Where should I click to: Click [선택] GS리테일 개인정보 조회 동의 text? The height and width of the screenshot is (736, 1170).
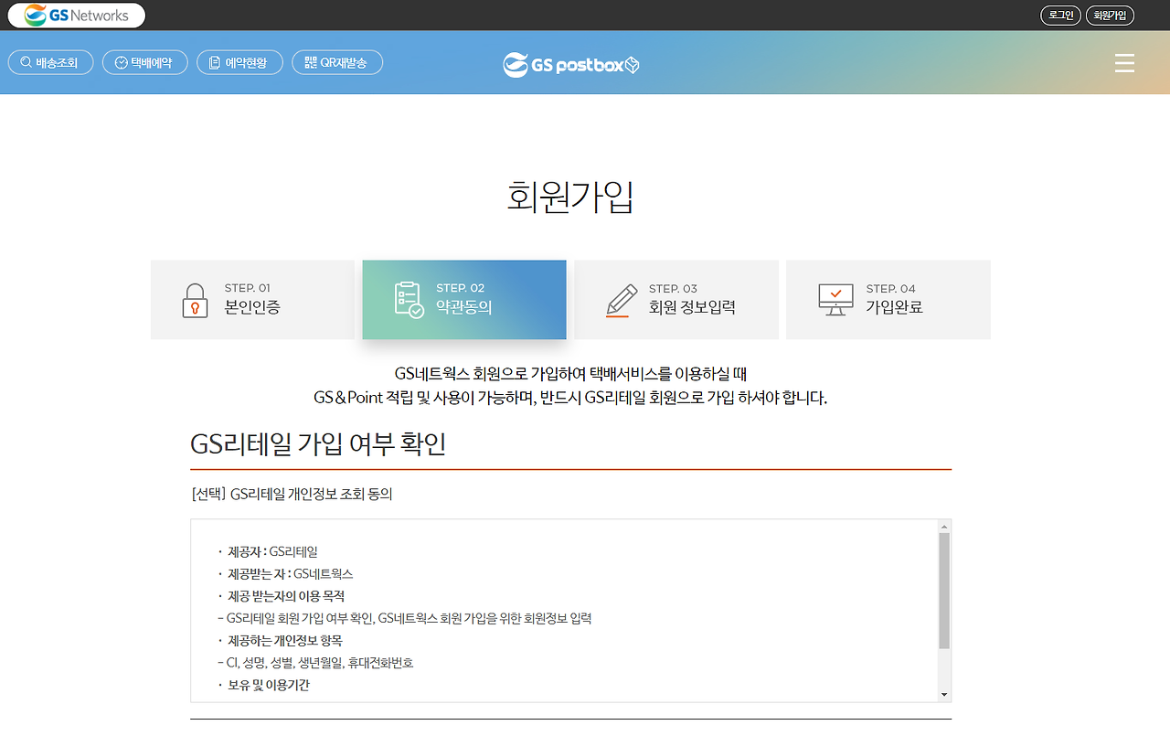coord(292,495)
